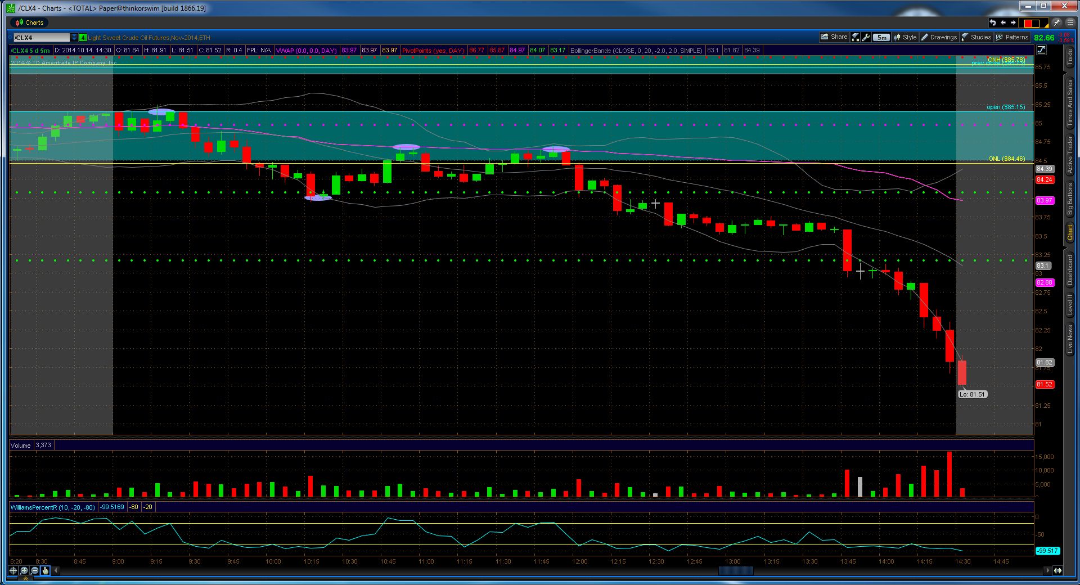Click the Lo: 81.51 price bubble
This screenshot has width=1080, height=585.
point(973,394)
